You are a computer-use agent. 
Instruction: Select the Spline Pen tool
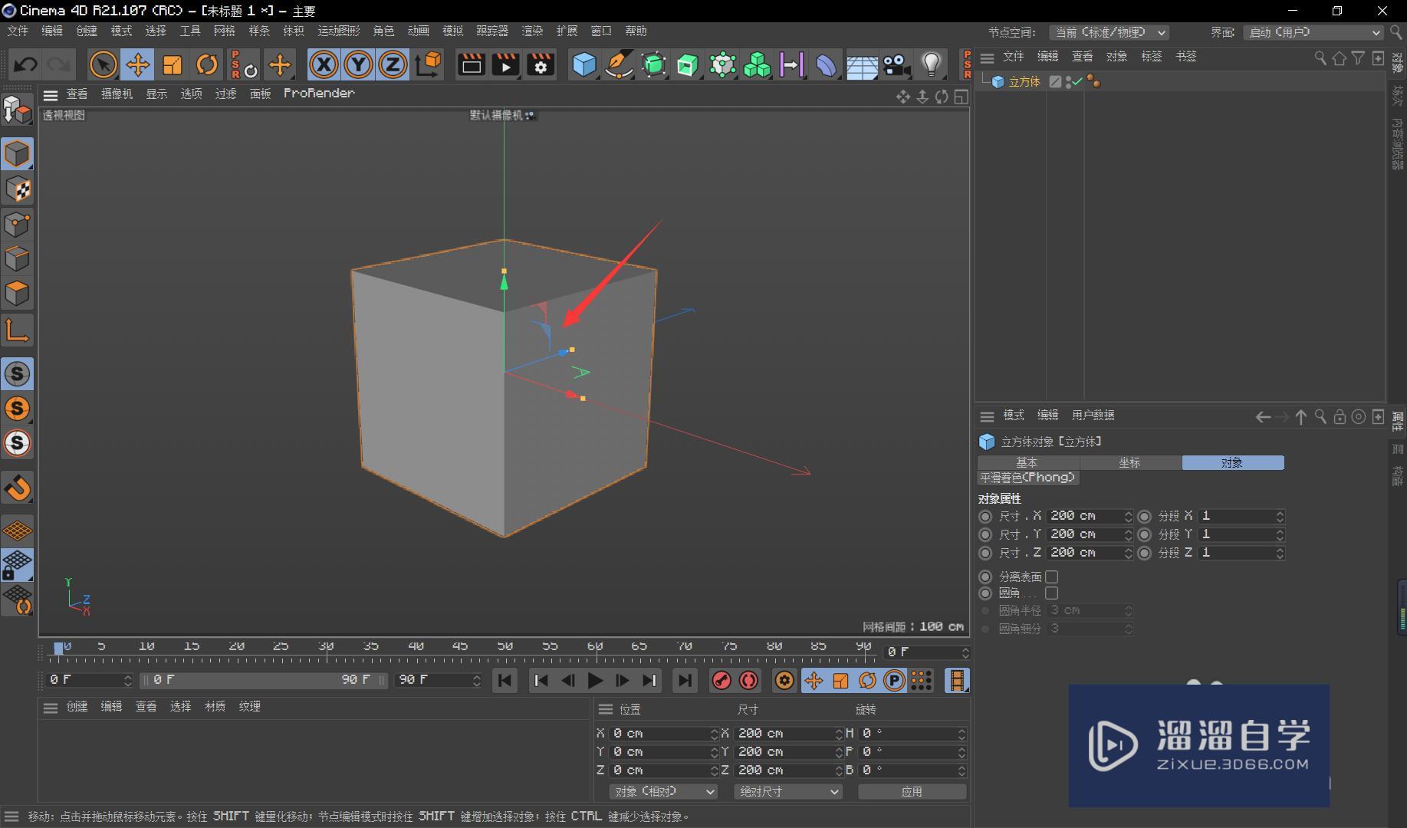[x=619, y=65]
